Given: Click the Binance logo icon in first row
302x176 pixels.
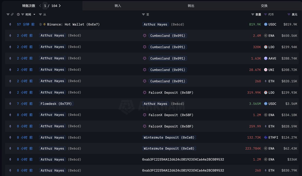Looking at the screenshot, I should (x=45, y=24).
